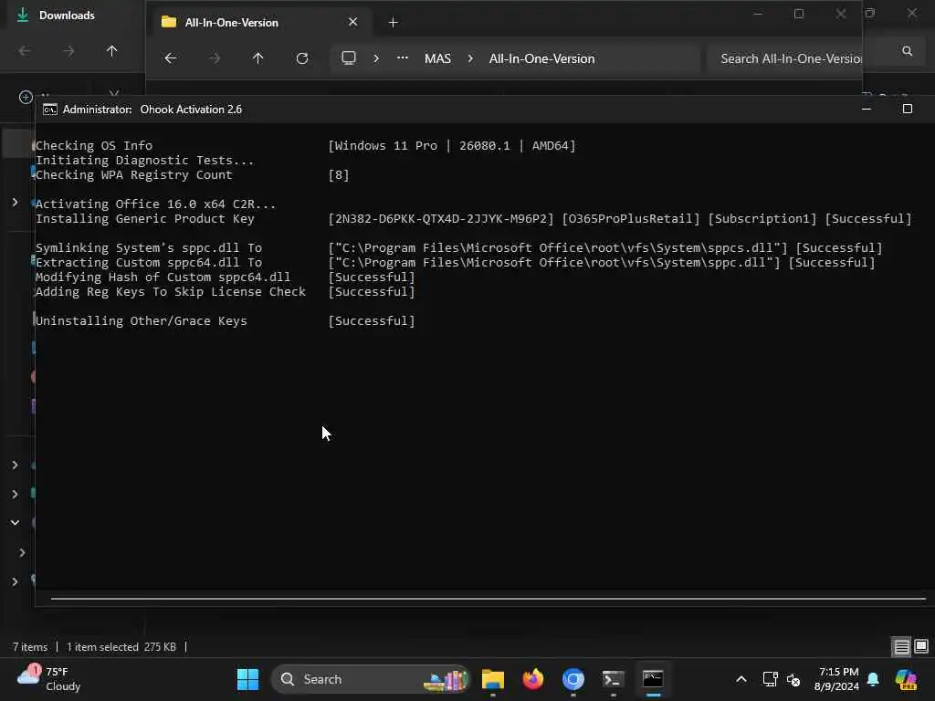Select the active Command Prompt taskbar icon
Image resolution: width=935 pixels, height=701 pixels.
[x=653, y=679]
